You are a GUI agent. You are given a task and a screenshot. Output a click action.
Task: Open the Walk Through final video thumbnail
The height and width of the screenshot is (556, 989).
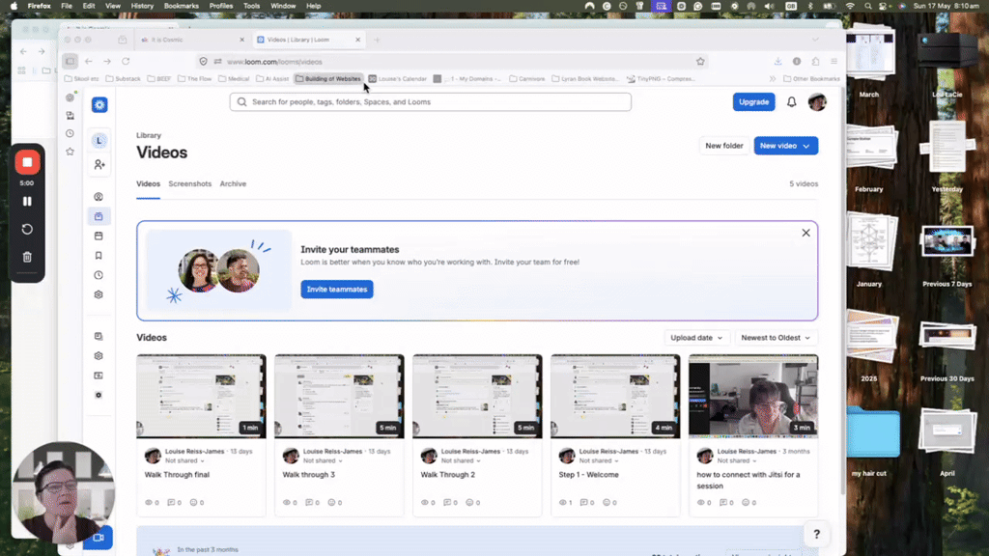[x=201, y=397]
